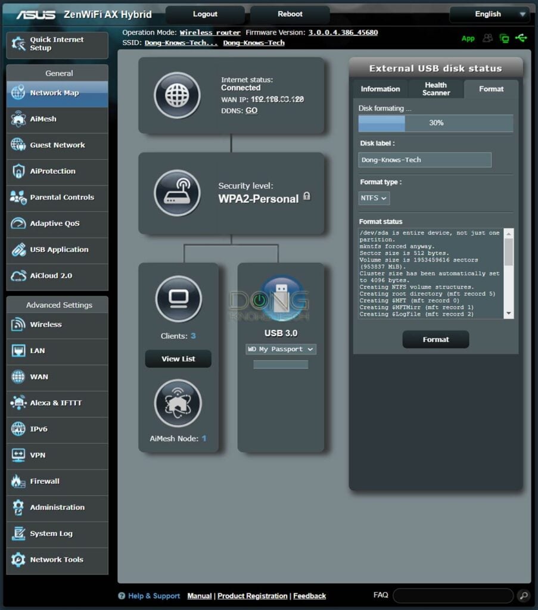Open the DDNS GO link
Viewport: 538px width, 610px height.
251,110
